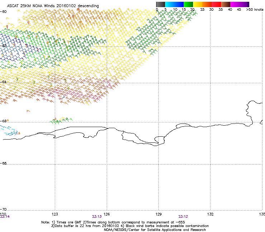The height and width of the screenshot is (232, 265).
Task: Click the note 'Times are GMT'
Action: [x=69, y=222]
